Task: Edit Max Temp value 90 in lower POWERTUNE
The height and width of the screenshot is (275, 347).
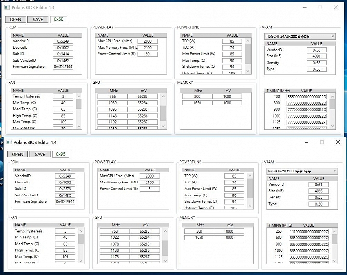Action: click(234, 195)
